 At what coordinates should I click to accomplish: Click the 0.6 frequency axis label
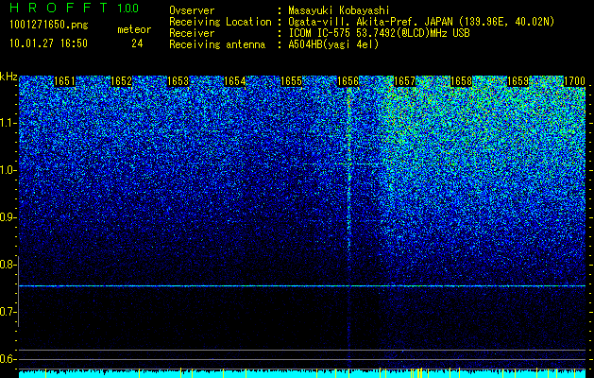pyautogui.click(x=8, y=359)
